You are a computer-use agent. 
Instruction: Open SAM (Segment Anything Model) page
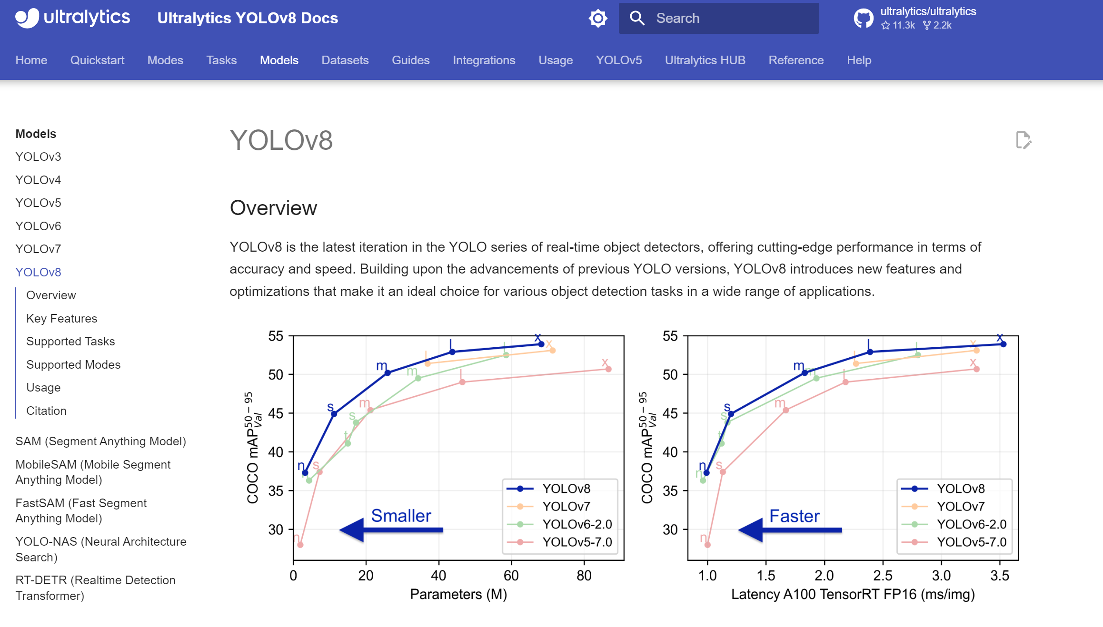(100, 441)
